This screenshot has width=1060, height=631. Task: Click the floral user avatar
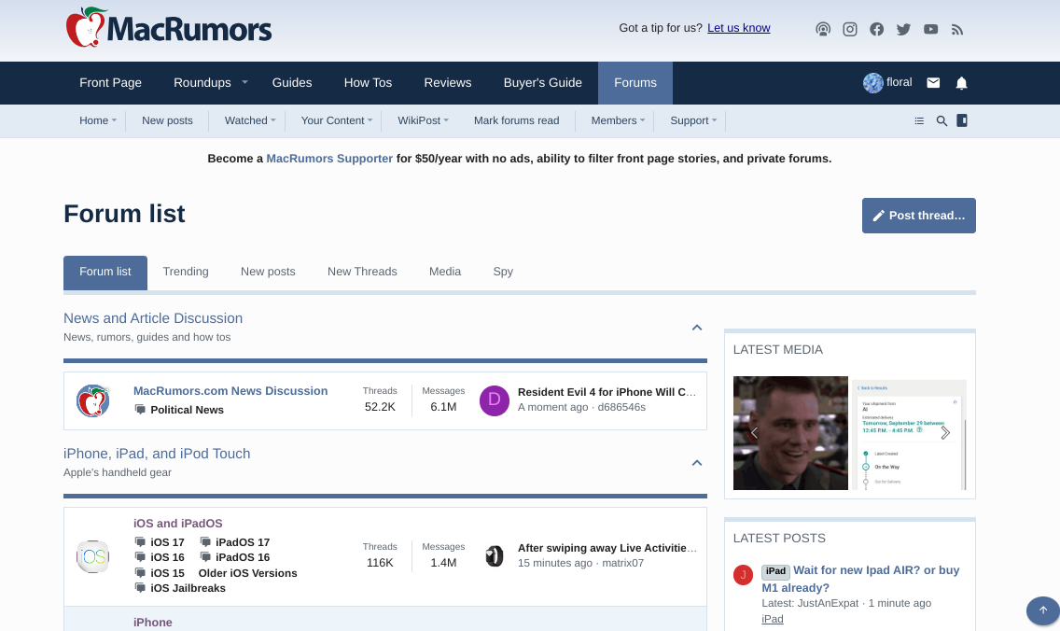[872, 82]
